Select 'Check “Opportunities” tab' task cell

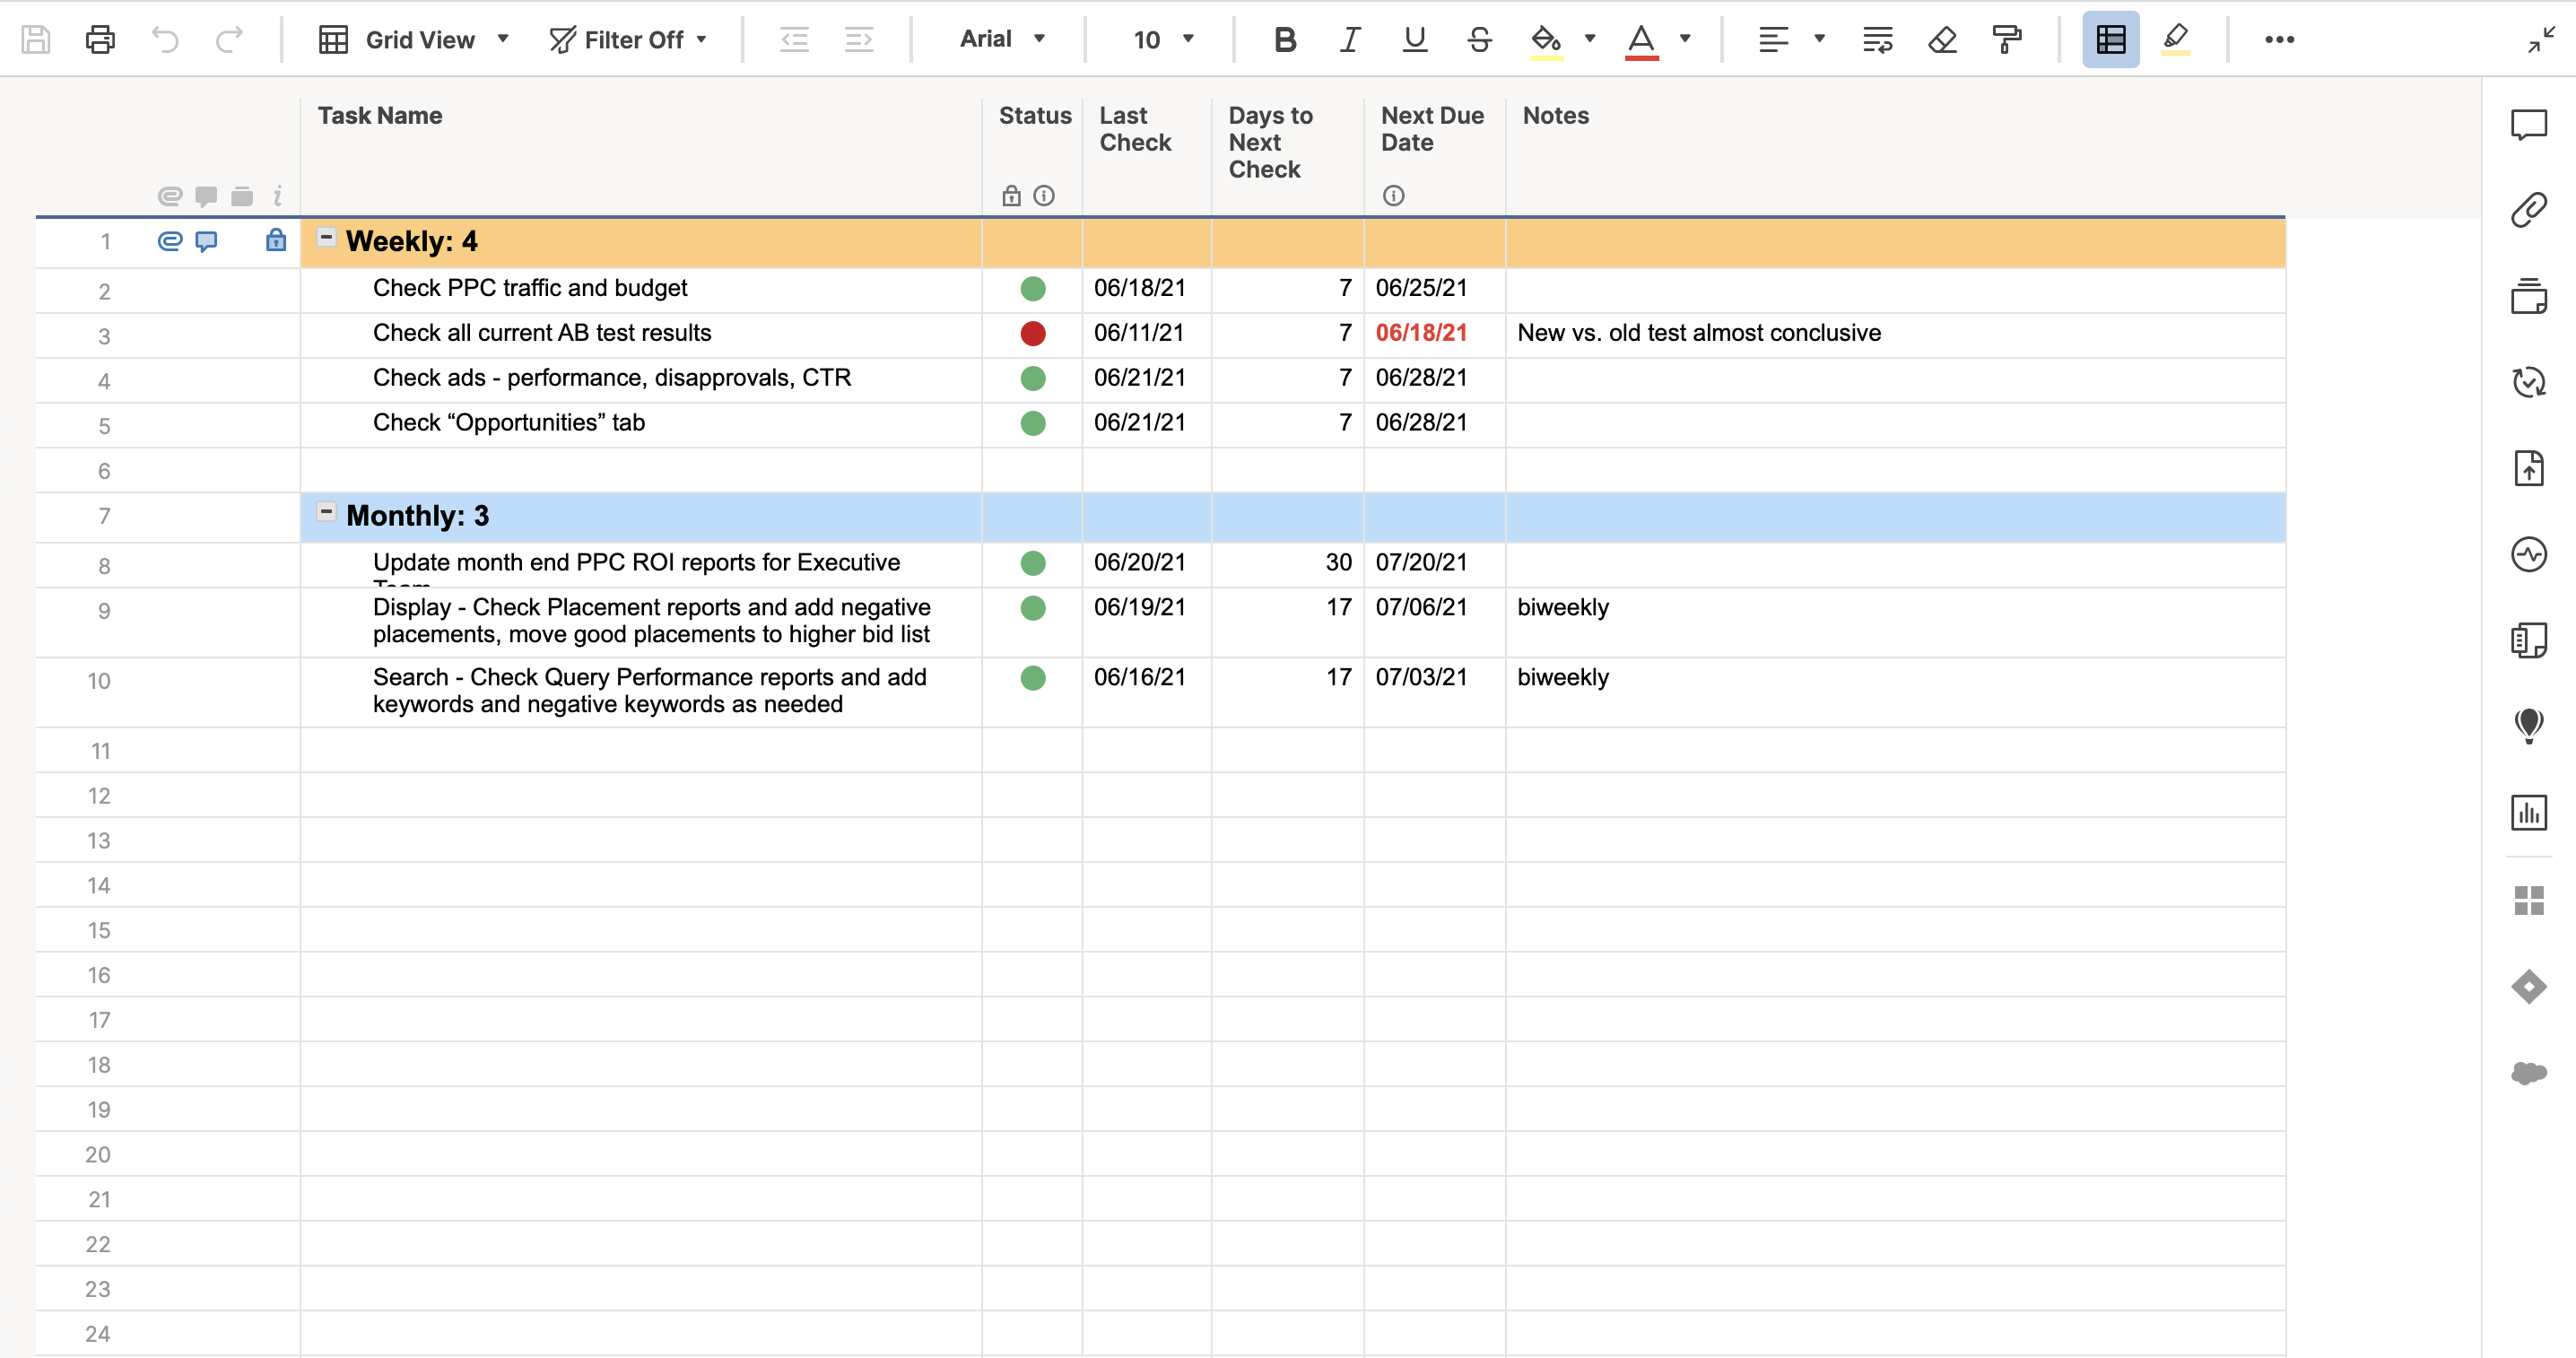(641, 424)
